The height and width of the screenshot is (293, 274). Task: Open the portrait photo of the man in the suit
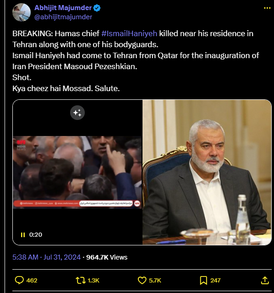207,172
